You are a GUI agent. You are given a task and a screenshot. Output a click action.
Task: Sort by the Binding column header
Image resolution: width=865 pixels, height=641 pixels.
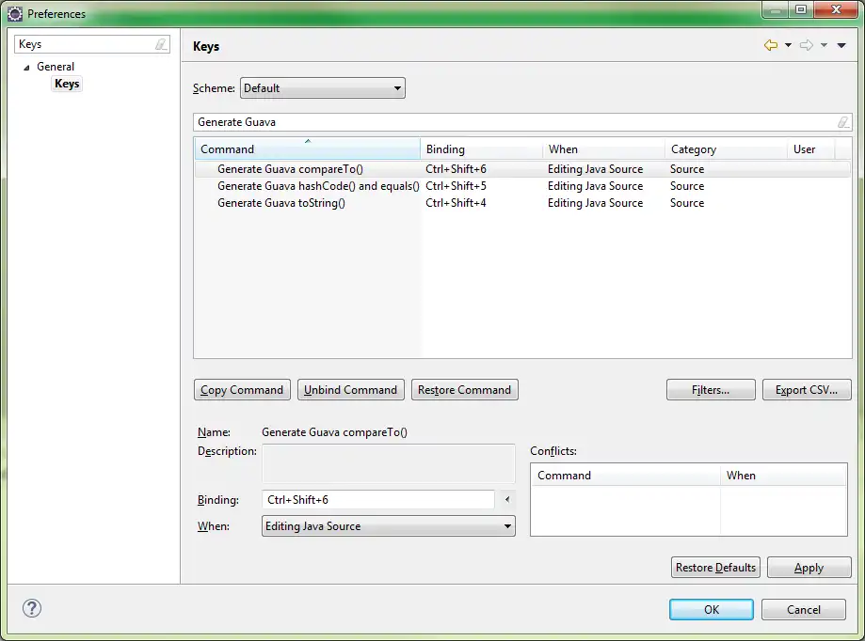(x=481, y=149)
